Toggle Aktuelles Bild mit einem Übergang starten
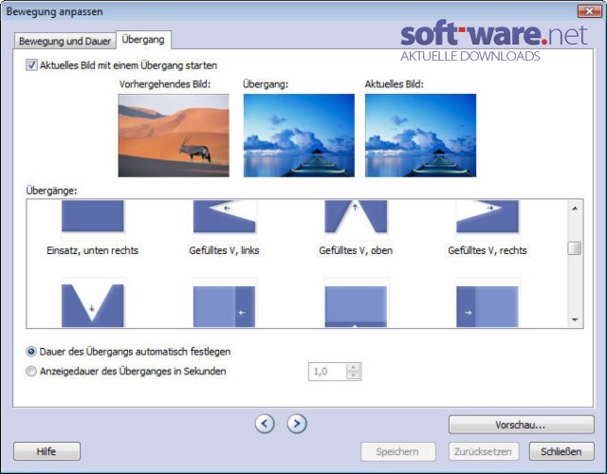The width and height of the screenshot is (607, 474). 31,65
